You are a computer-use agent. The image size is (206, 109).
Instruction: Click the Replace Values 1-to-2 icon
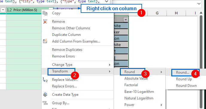pos(45,80)
